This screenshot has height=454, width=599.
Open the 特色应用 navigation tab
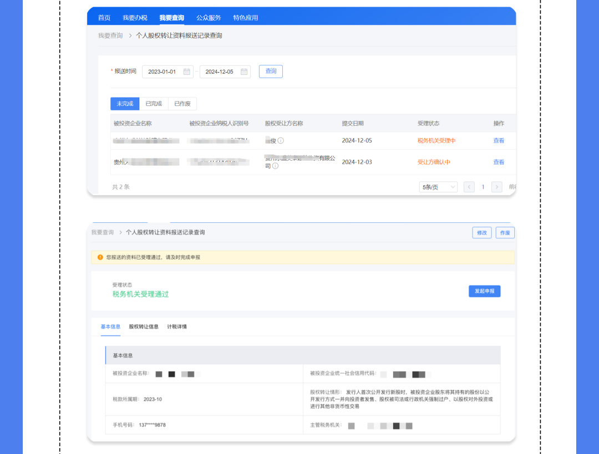tap(245, 18)
